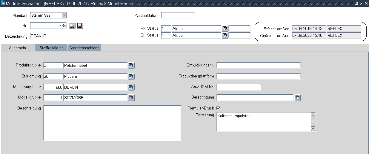Click into the Auslaufdatum field
Screen dimensions: 369x154
tap(178, 15)
